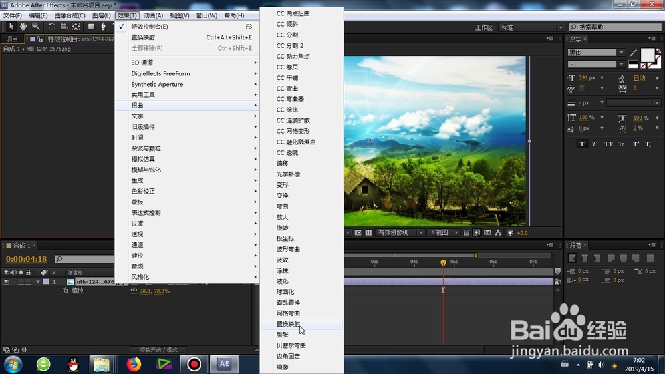This screenshot has width=665, height=374.
Task: Open the timeline button in viewer
Action: pyautogui.click(x=487, y=233)
